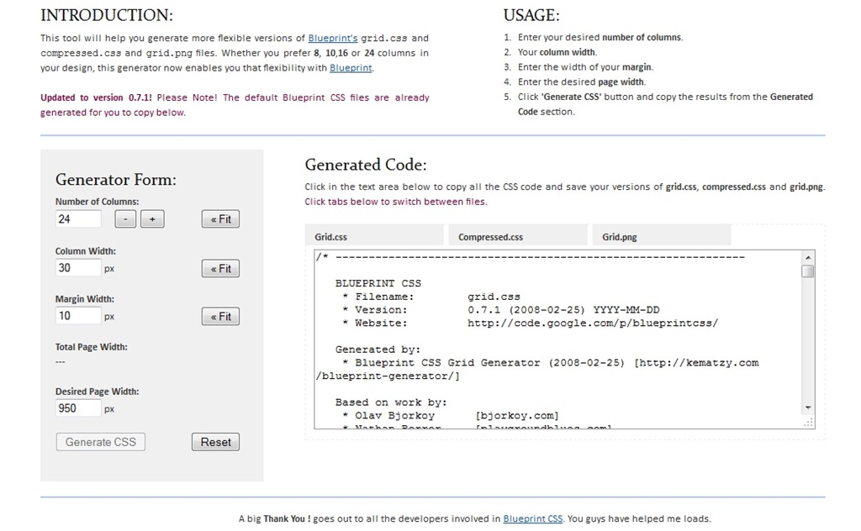This screenshot has height=531, width=861.
Task: Focus the Margin Width input field
Action: point(78,315)
